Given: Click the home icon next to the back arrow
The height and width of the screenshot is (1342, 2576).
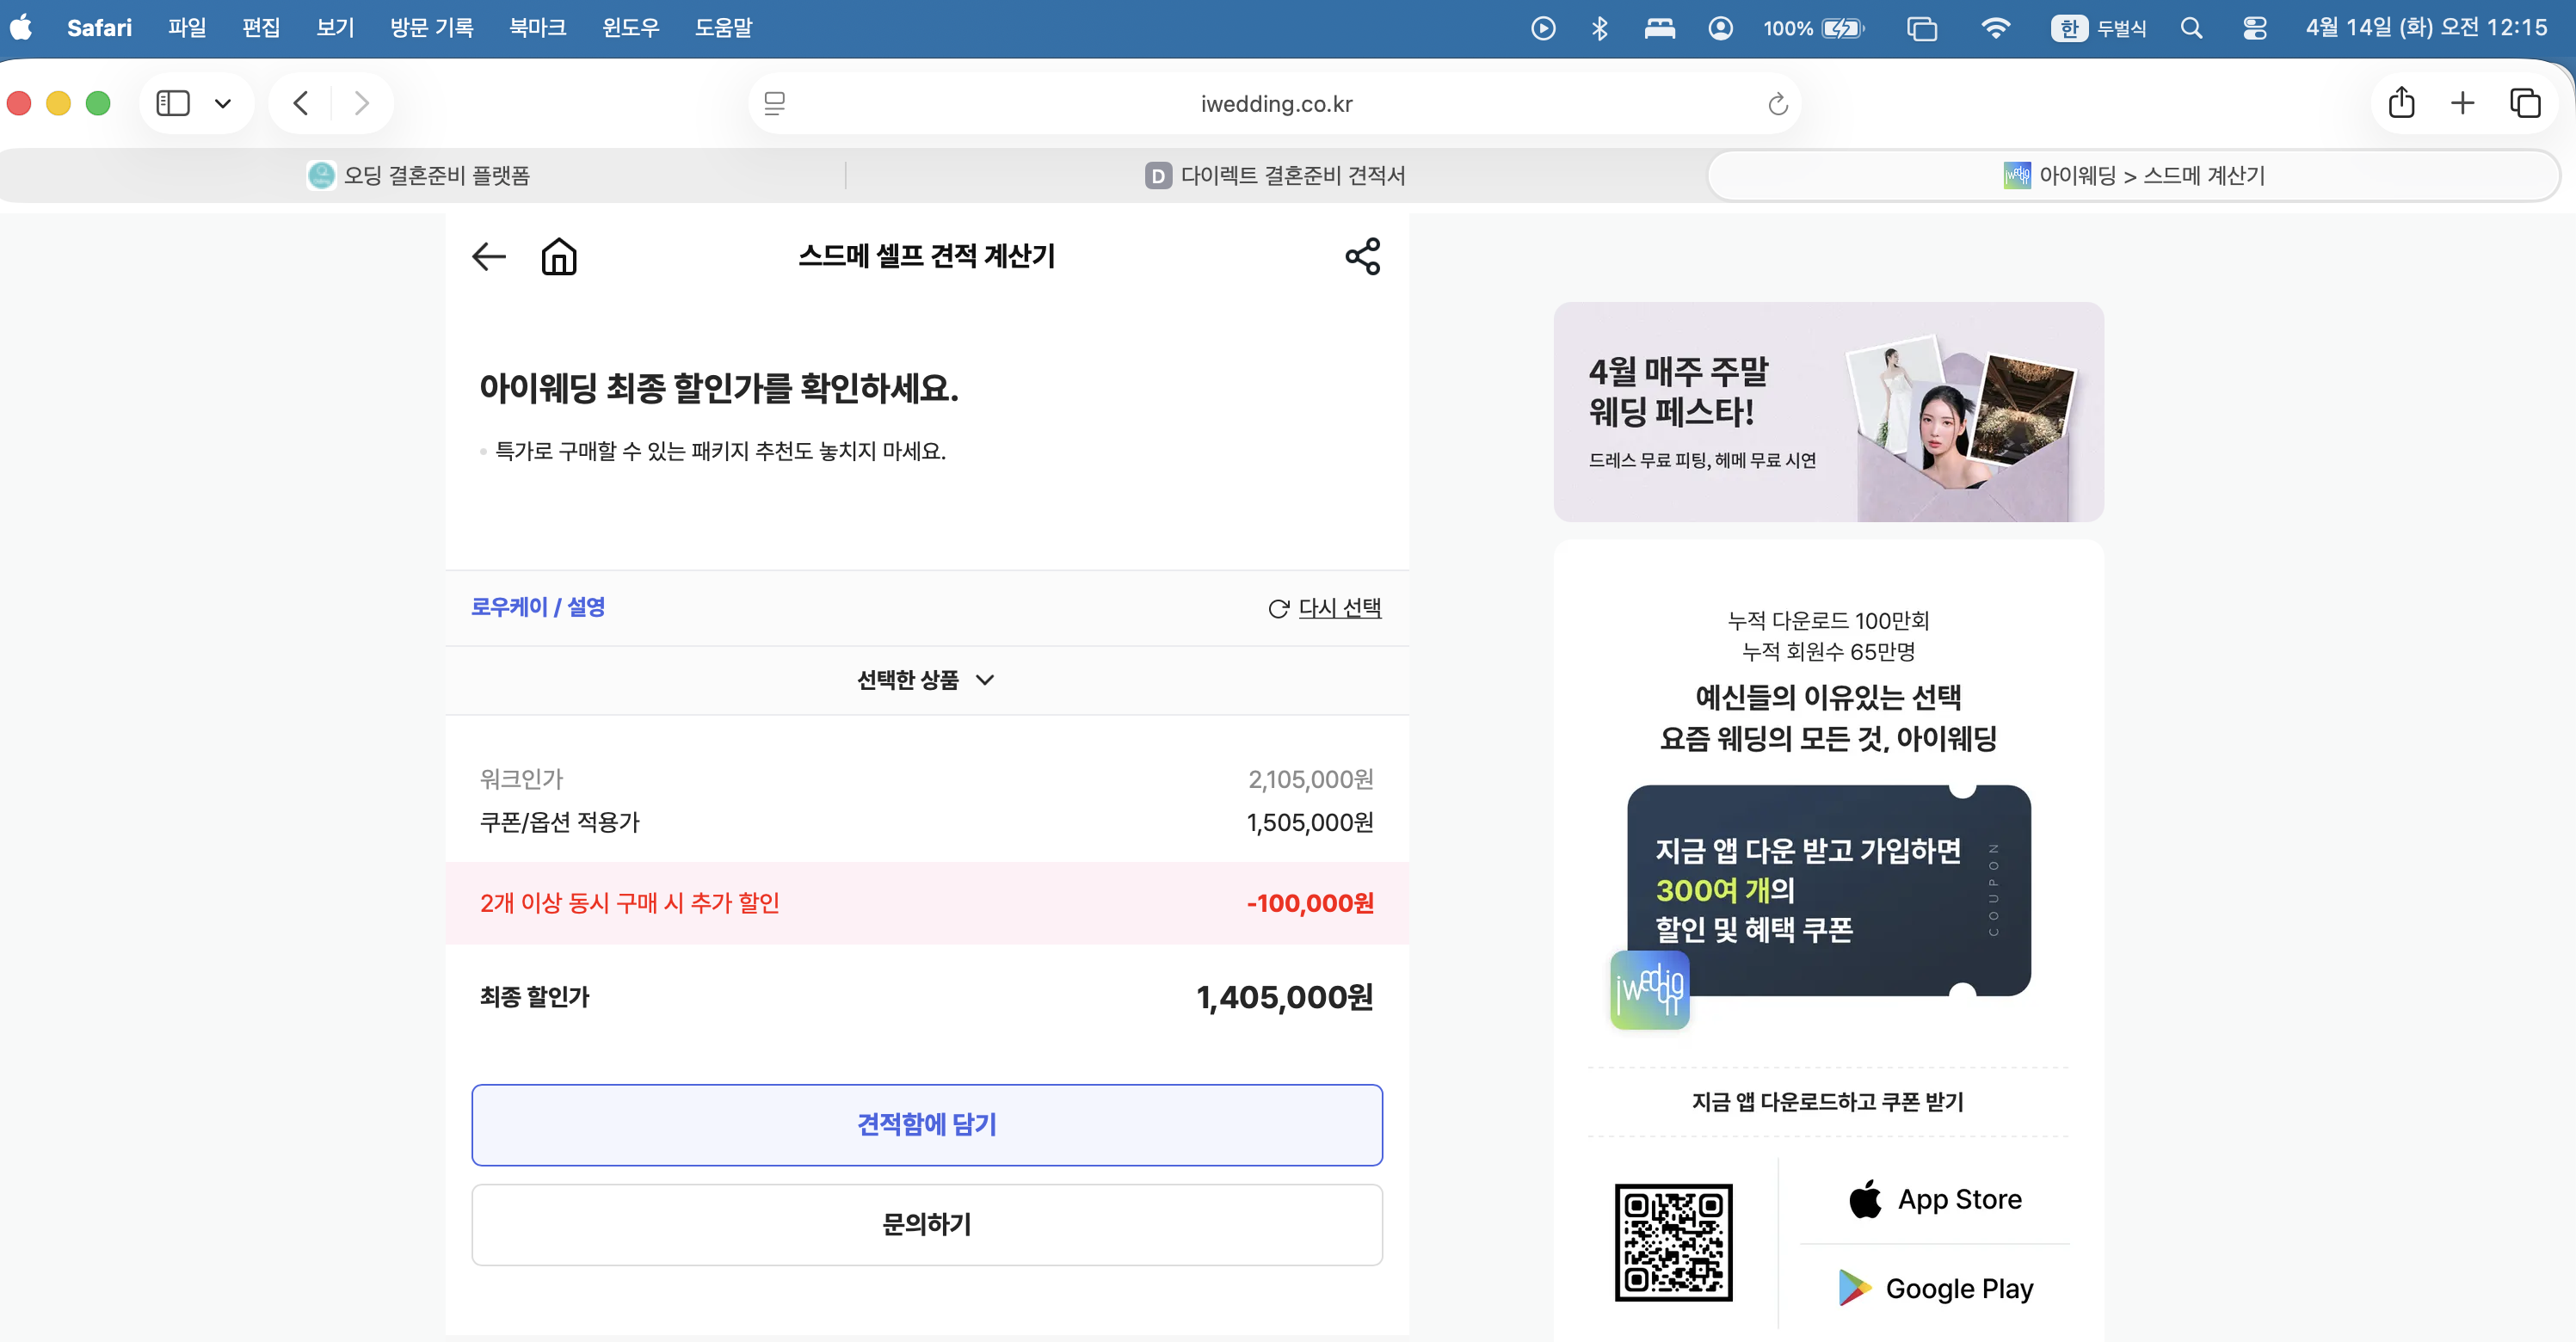Looking at the screenshot, I should pos(559,256).
